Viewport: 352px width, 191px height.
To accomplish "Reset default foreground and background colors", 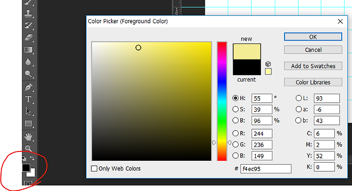I will point(24,159).
